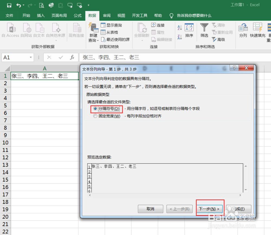Click the Save icon on Quick Access Toolbar

pos(9,5)
